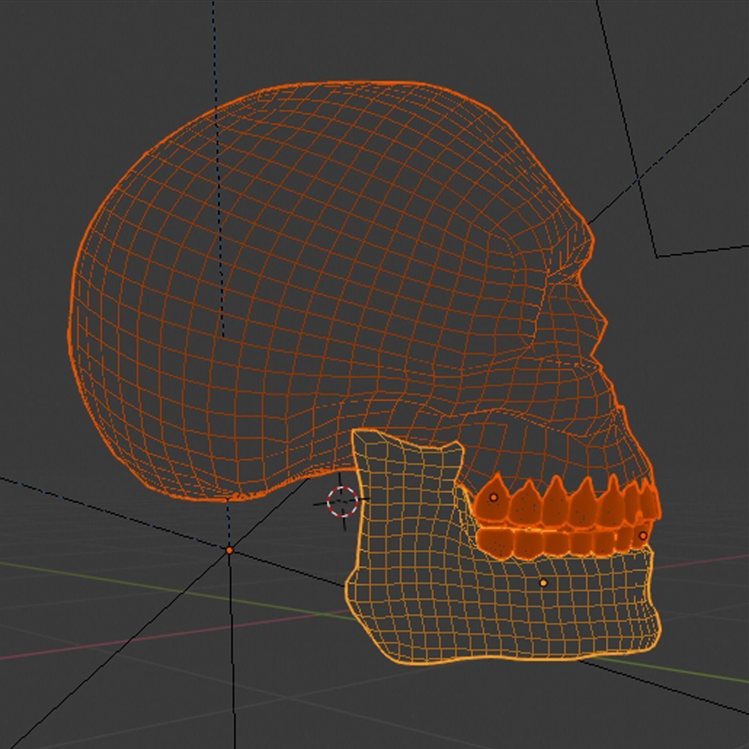
Task: Click the origin dot on the upper back tooth
Action: coord(493,497)
